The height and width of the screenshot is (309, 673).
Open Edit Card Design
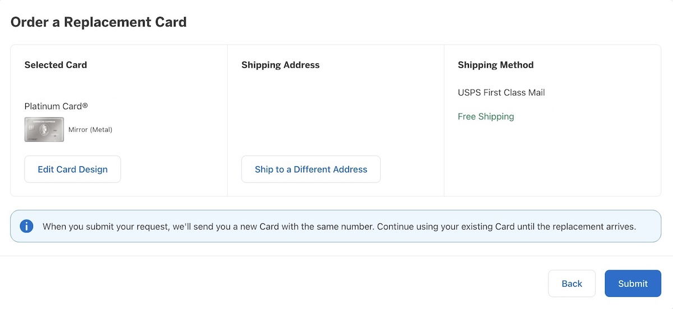tap(72, 169)
